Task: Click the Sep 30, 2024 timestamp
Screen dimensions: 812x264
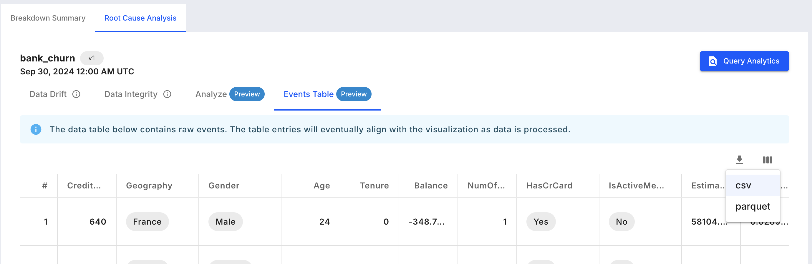Action: pyautogui.click(x=77, y=72)
